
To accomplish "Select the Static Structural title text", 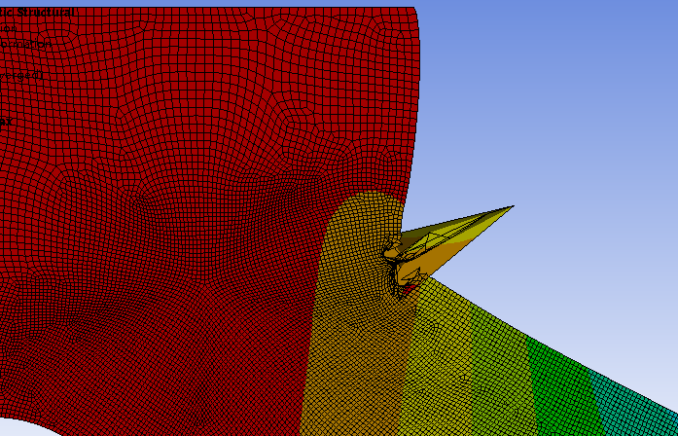I will point(37,13).
